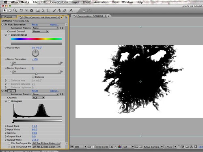203x152 pixels.
Task: Open Hue/Saturation Animation Presets dropdown
Action: point(45,28)
